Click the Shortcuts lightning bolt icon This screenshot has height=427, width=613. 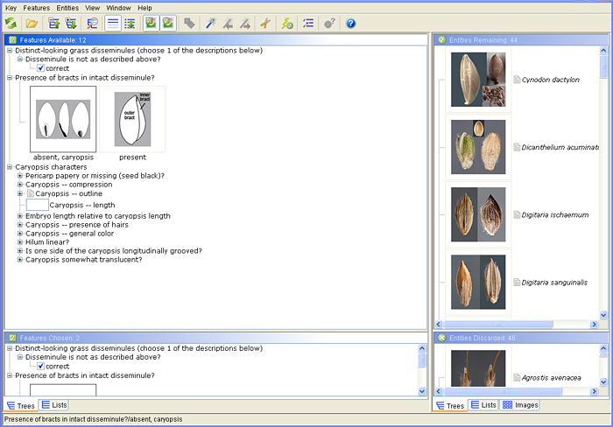click(x=287, y=24)
